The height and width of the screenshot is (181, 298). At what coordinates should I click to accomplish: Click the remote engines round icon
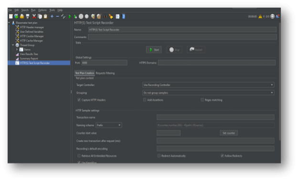point(272,17)
